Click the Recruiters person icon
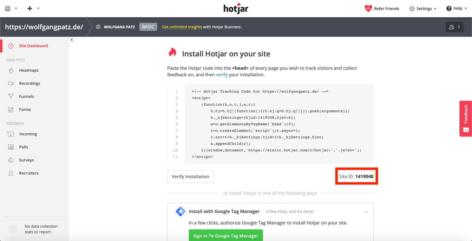 (x=11, y=173)
